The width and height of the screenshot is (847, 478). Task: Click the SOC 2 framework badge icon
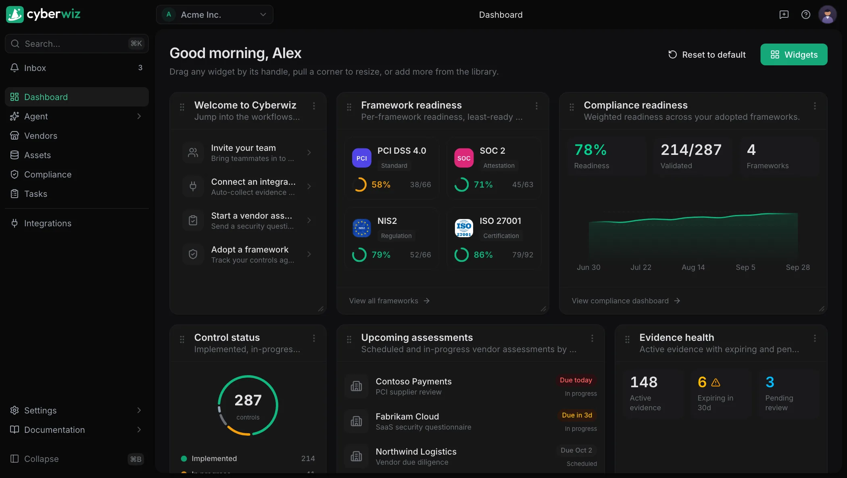(x=464, y=158)
